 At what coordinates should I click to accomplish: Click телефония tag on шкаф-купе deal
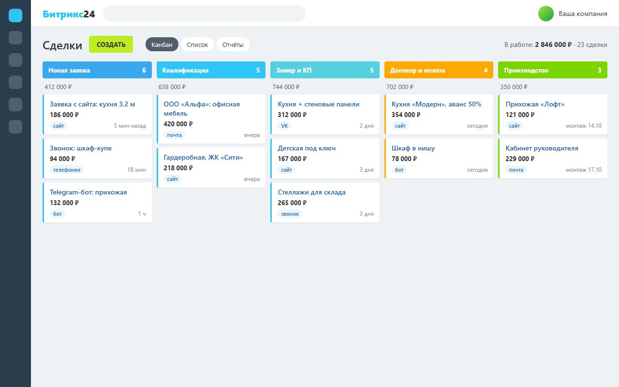(x=67, y=170)
